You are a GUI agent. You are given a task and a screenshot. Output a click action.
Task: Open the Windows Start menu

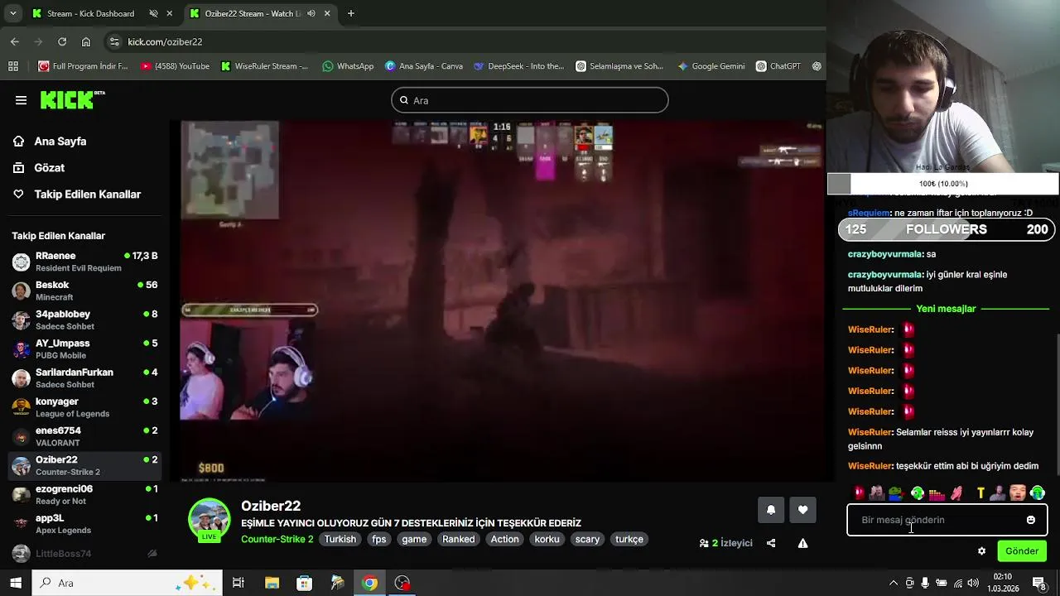coord(16,583)
